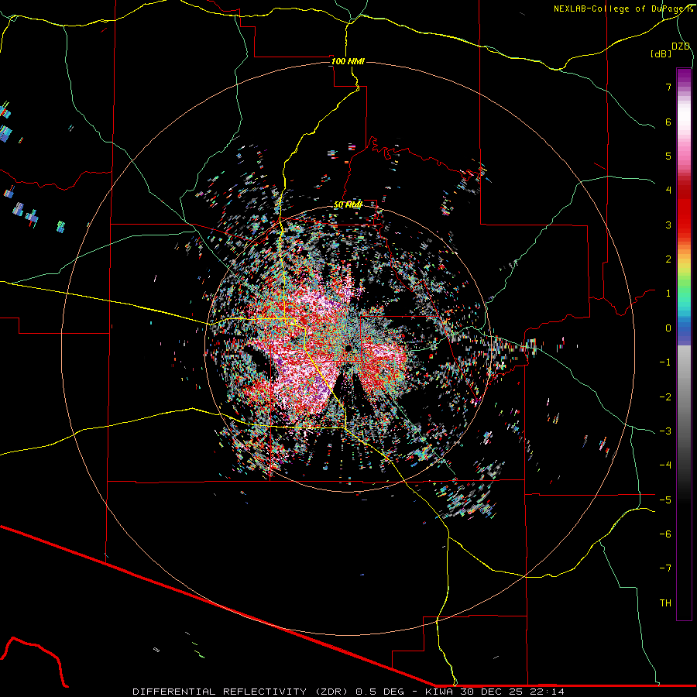Screen dimensions: 697x697
Task: Pick the -5 dB scale label
Action: coord(665,500)
